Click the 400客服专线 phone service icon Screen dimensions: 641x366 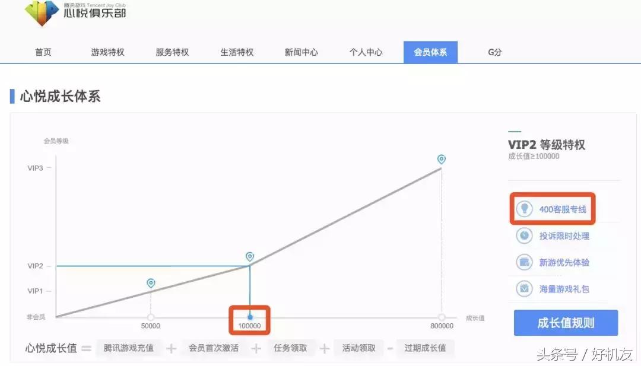coord(525,209)
